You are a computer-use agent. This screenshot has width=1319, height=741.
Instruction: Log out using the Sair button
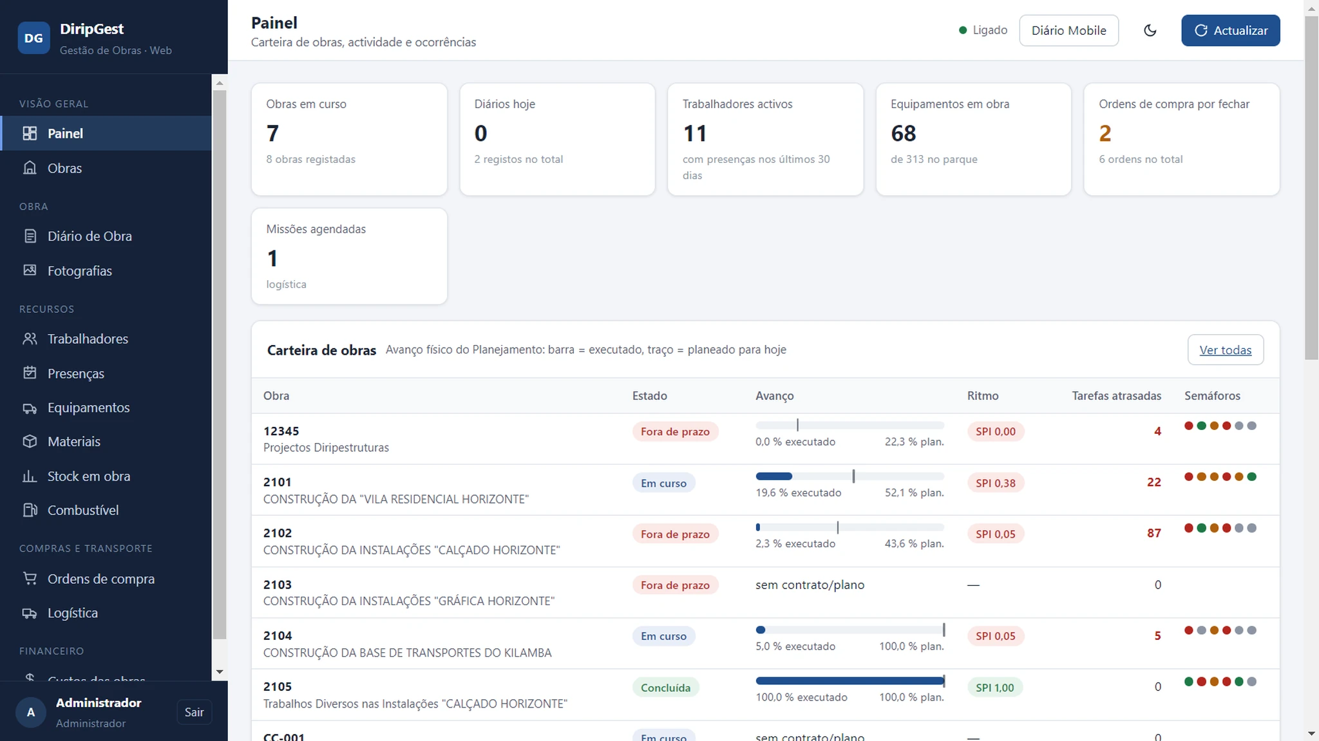(x=194, y=712)
